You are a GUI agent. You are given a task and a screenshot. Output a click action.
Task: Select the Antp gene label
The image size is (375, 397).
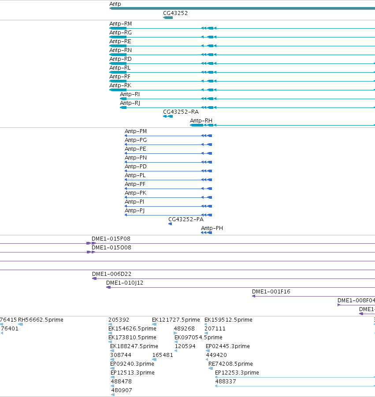click(115, 4)
